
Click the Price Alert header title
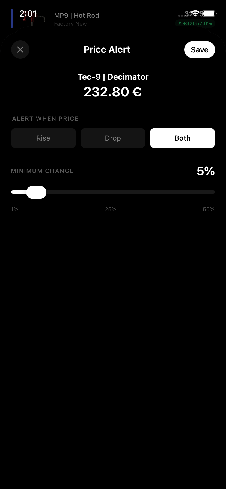(x=107, y=50)
